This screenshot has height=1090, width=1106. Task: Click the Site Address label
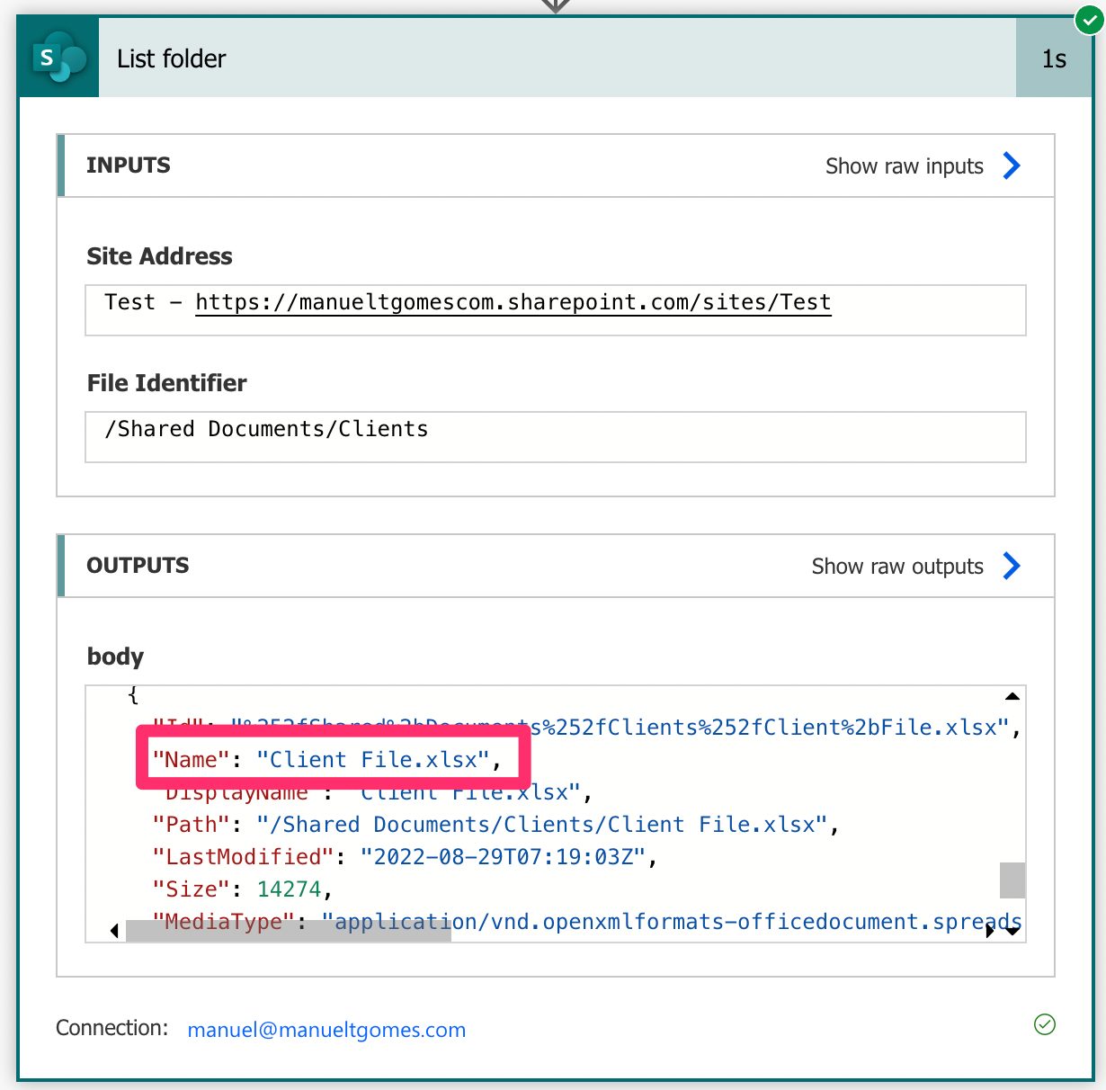[x=159, y=256]
